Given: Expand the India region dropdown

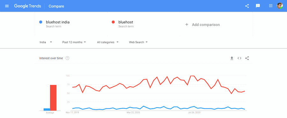Looking at the screenshot, I should [46, 42].
